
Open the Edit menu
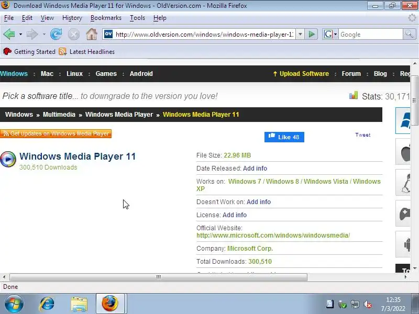(x=27, y=18)
